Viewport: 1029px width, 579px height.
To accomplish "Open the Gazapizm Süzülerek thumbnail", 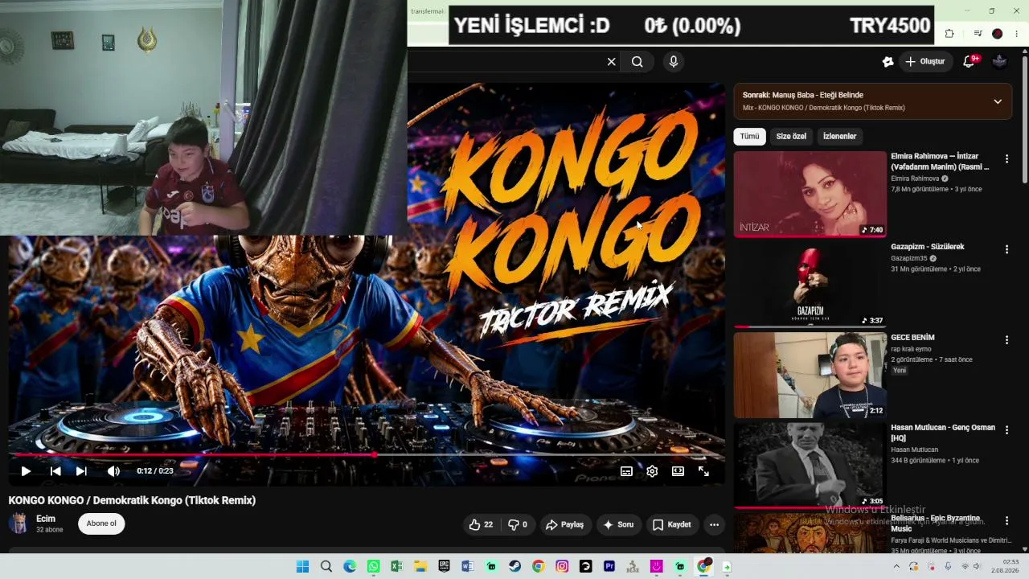I will [x=810, y=285].
